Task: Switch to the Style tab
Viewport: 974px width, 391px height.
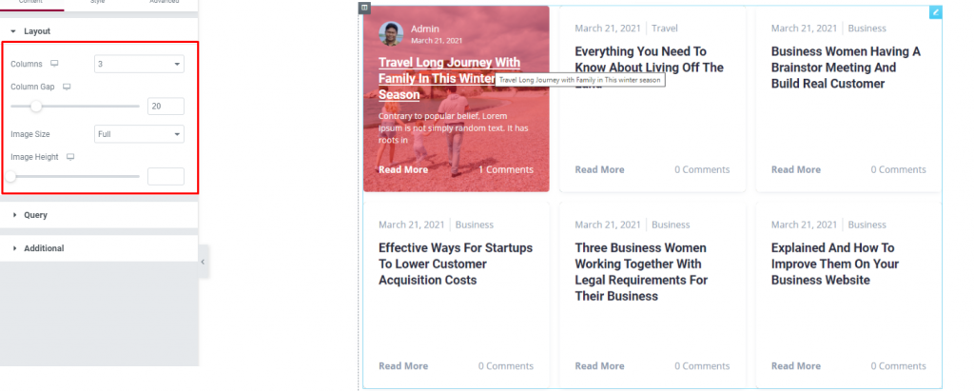Action: click(98, 2)
